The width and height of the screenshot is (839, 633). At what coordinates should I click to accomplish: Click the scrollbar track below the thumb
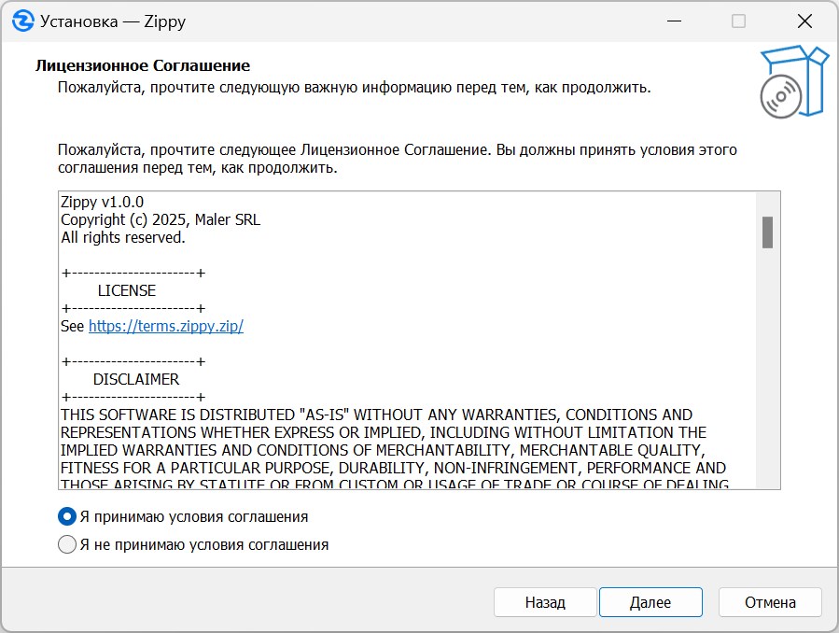(767, 373)
